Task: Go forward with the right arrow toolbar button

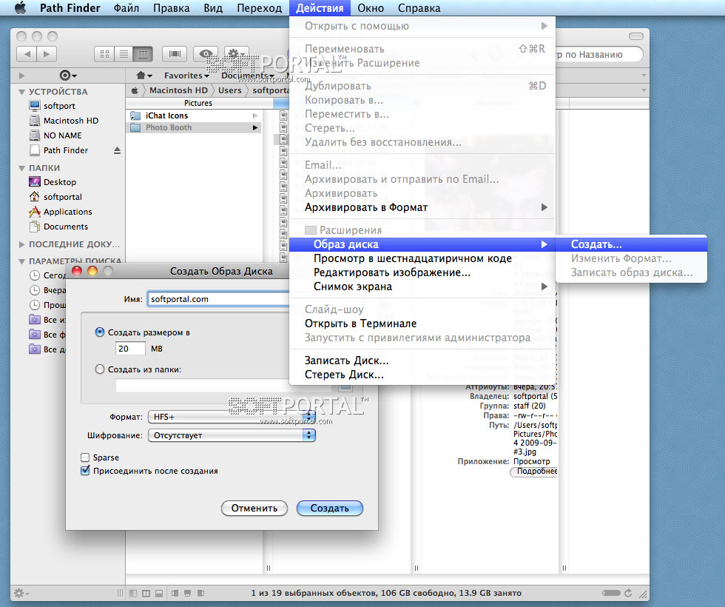Action: 47,54
